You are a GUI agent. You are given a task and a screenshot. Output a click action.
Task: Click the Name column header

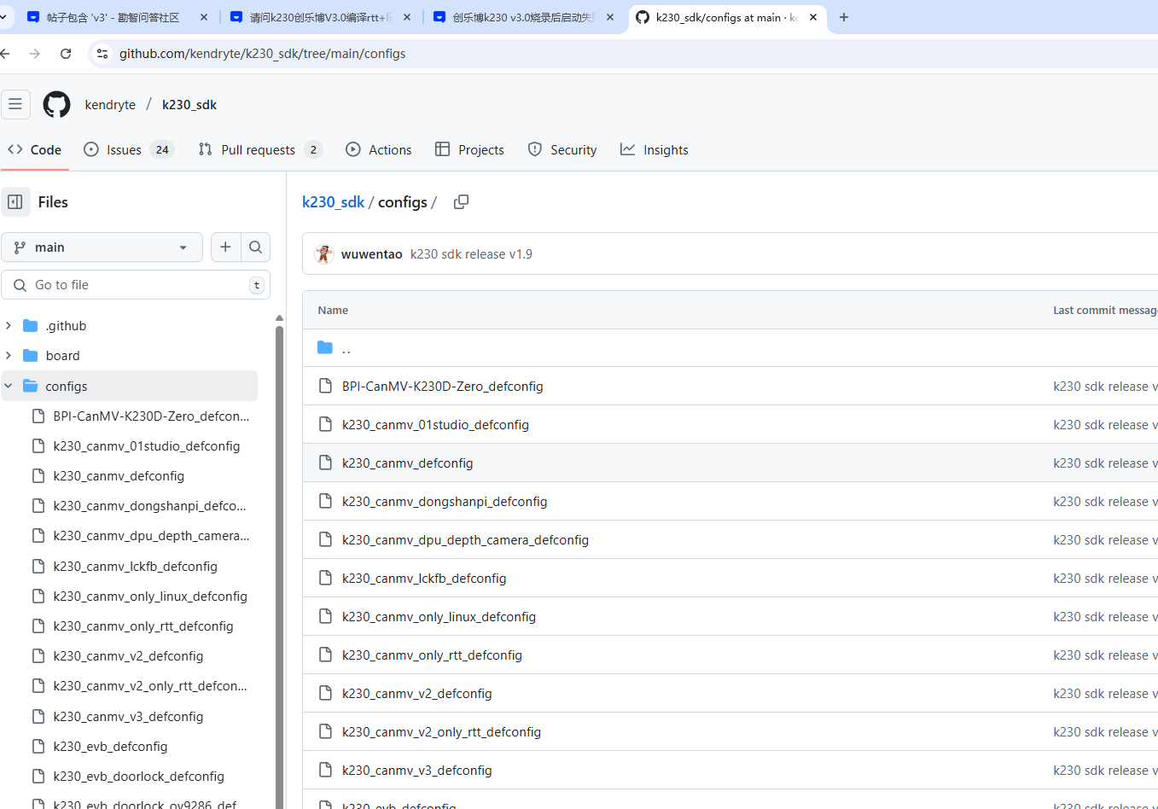333,311
